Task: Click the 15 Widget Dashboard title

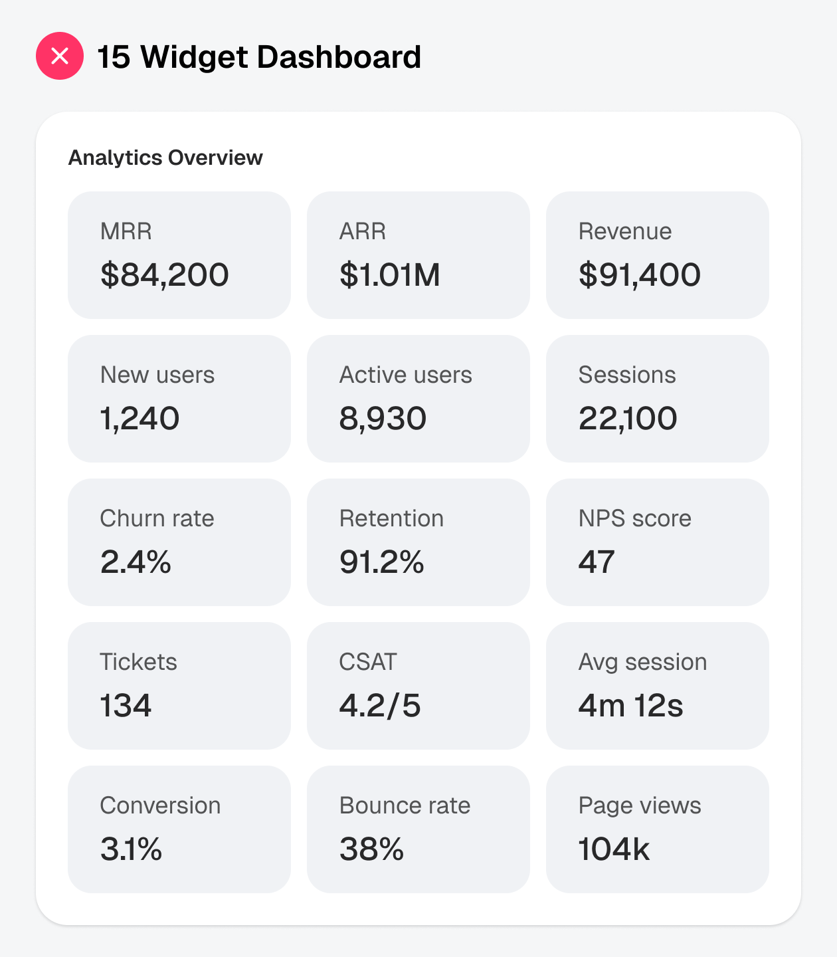Action: pos(259,57)
